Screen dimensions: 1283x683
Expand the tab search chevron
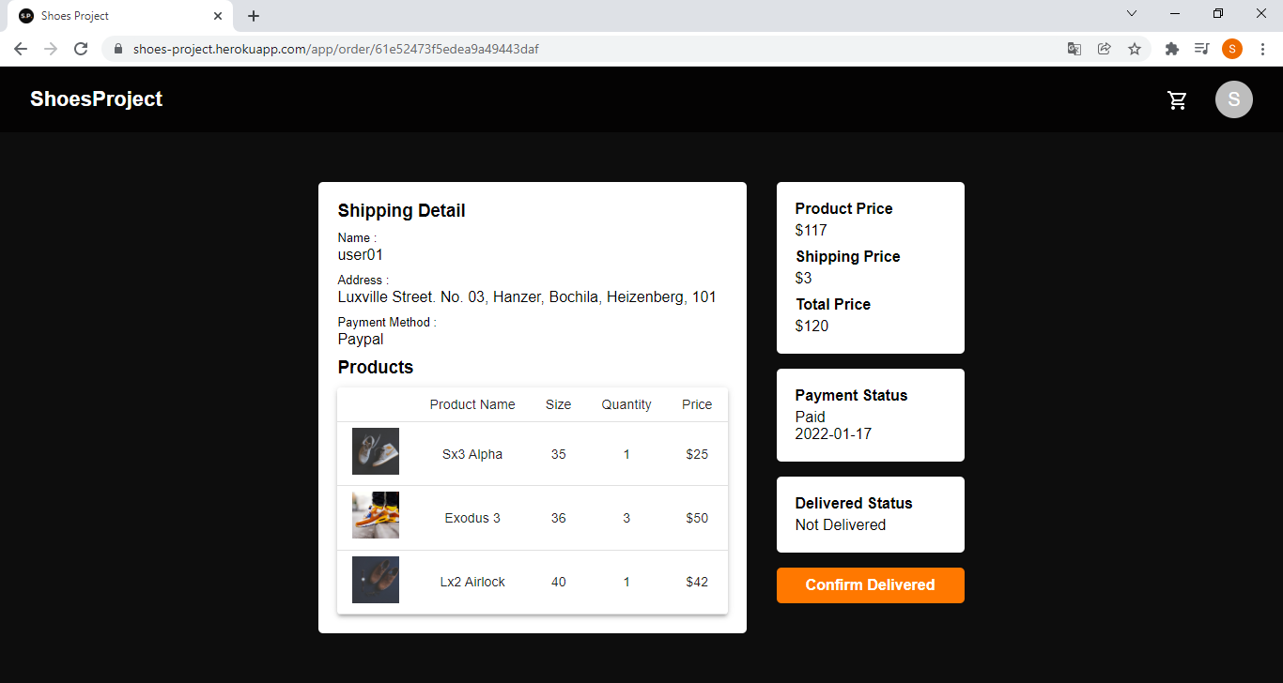pos(1132,13)
